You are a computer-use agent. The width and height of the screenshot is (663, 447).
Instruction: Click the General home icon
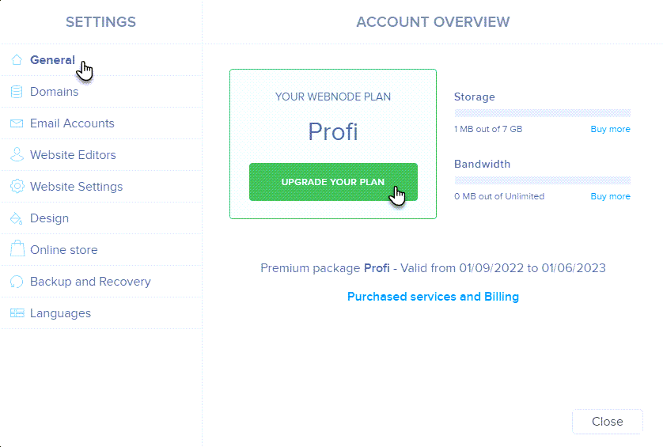tap(17, 60)
